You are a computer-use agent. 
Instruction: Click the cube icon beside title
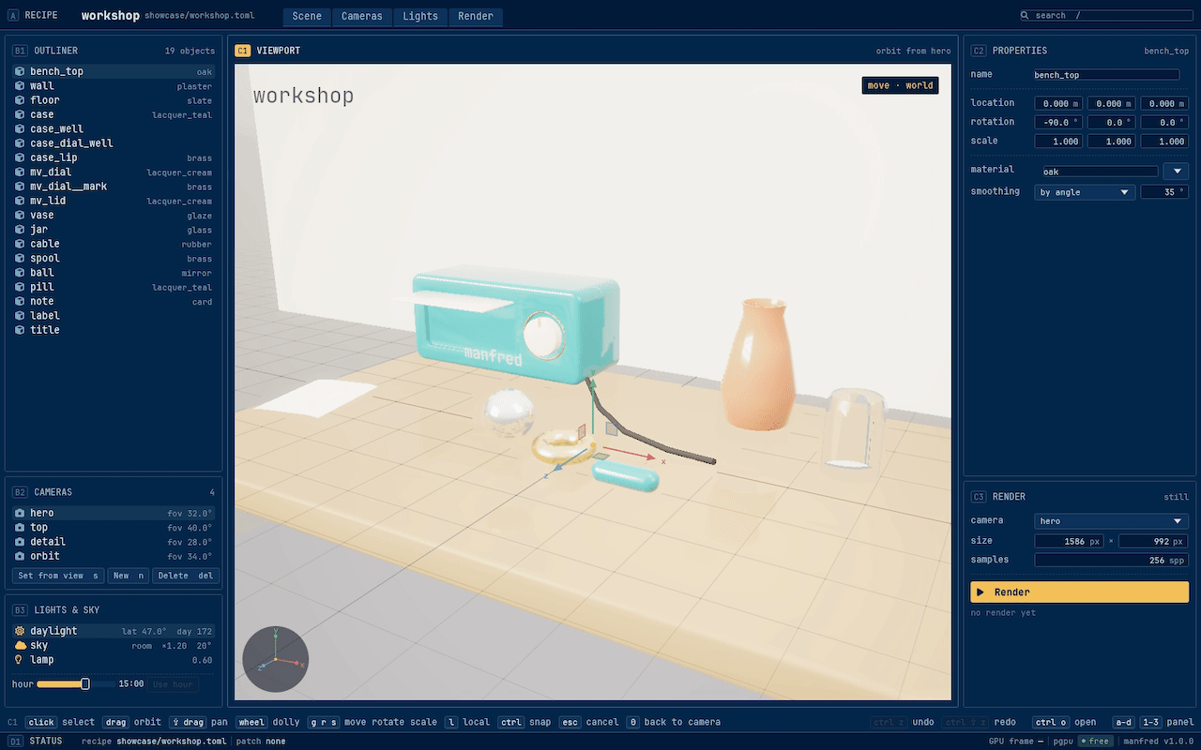(20, 330)
